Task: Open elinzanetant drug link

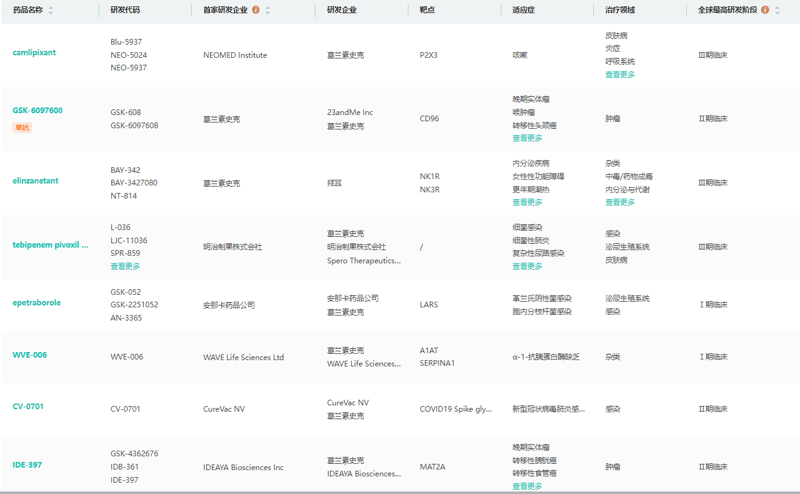Action: 35,180
